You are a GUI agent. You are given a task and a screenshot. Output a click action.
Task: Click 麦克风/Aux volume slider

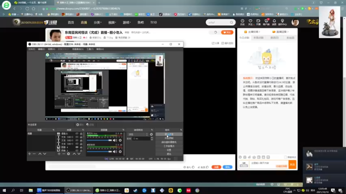[99, 141]
